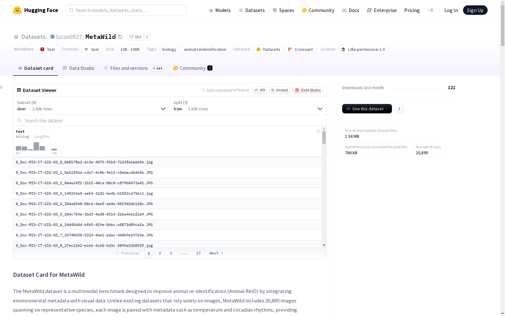Select row ending 440b96197d3e.JPG
This screenshot has width=505, height=316.
coord(167,235)
